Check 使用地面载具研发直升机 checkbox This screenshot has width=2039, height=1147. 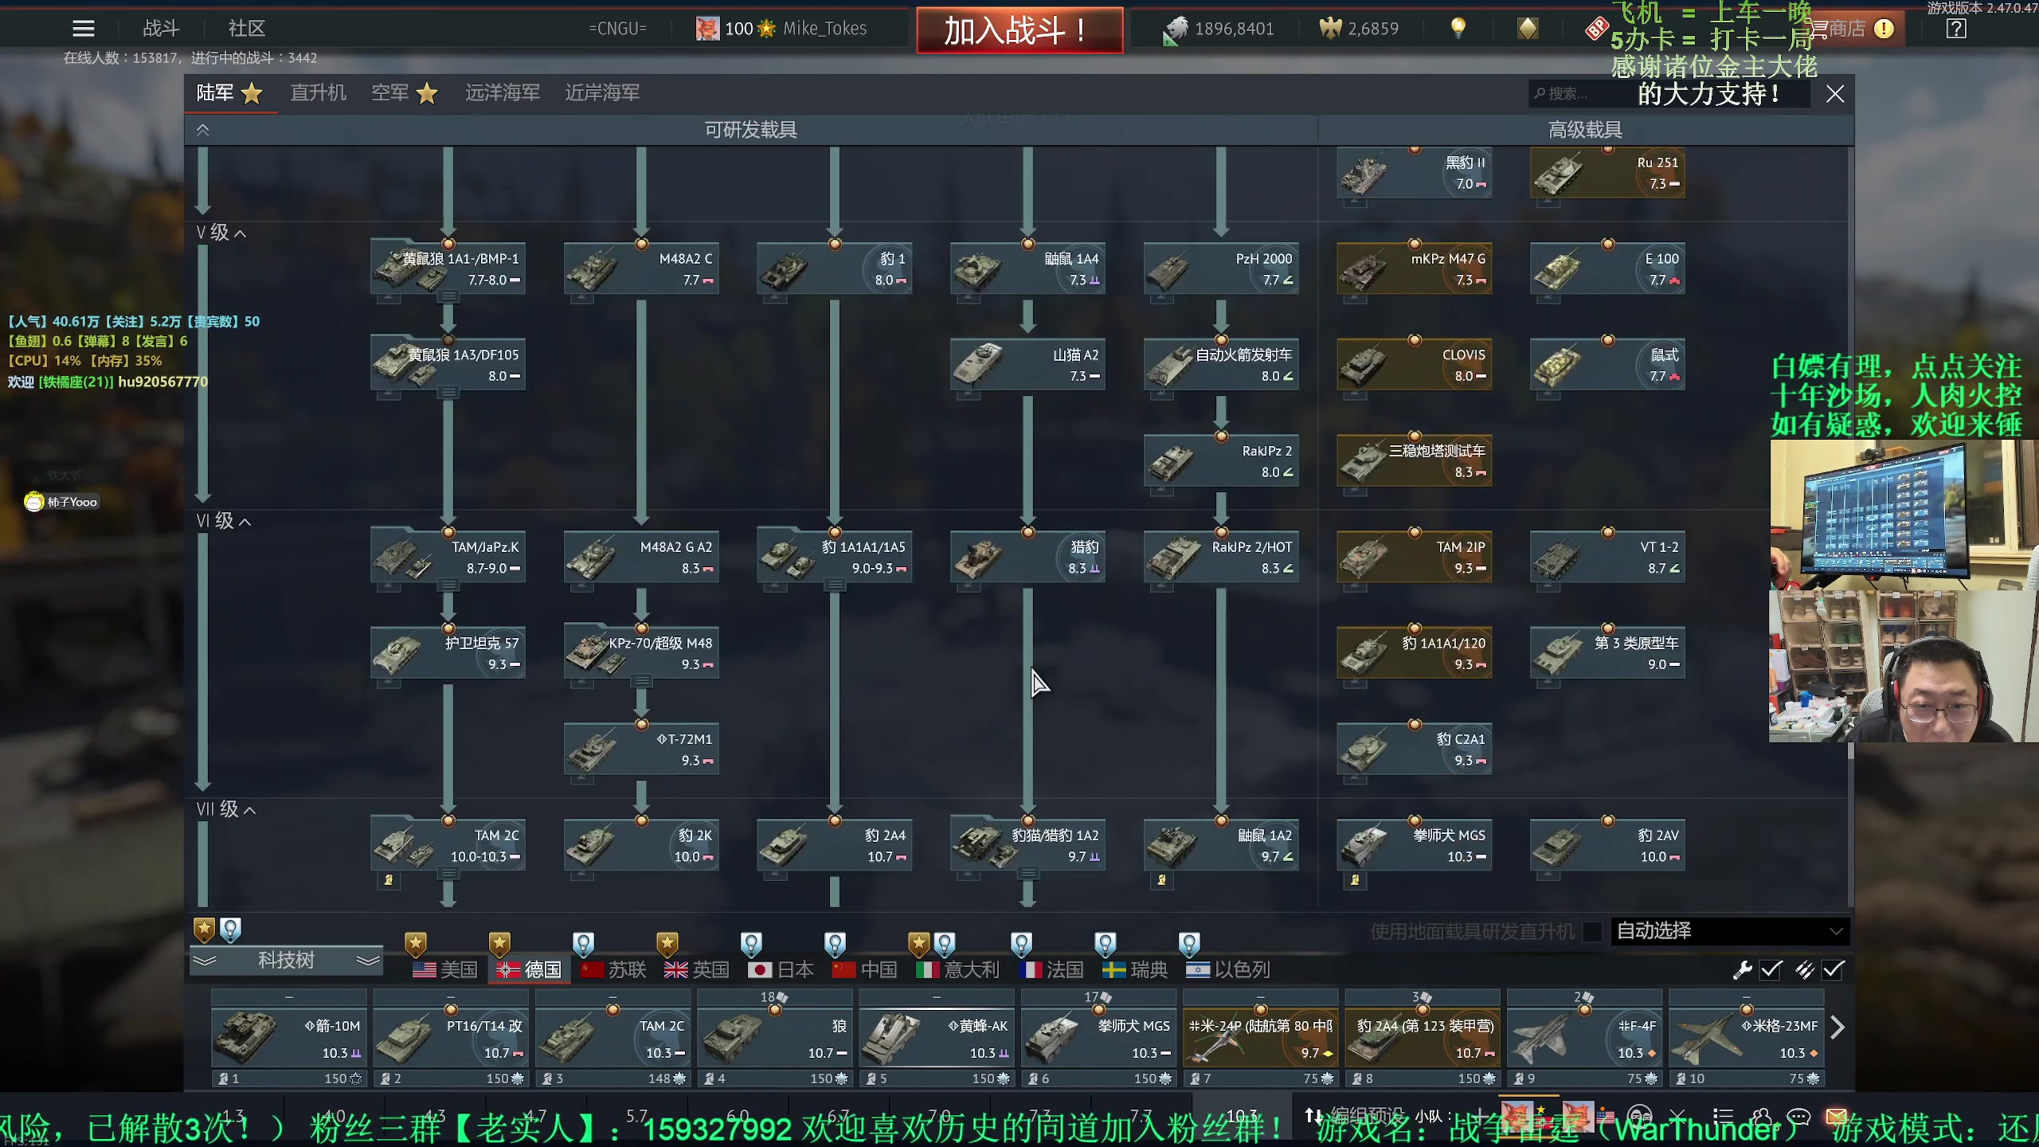1591,931
